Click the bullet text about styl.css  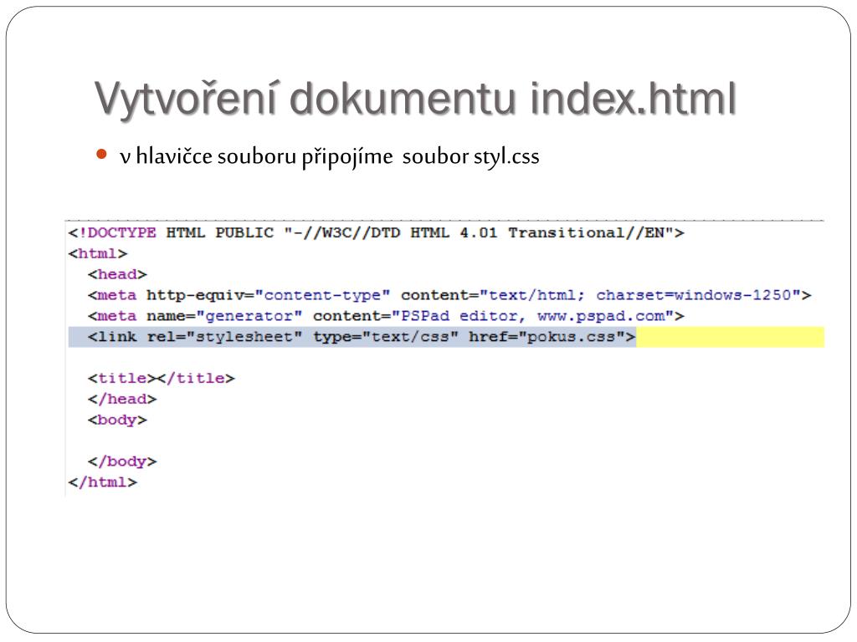tap(330, 156)
